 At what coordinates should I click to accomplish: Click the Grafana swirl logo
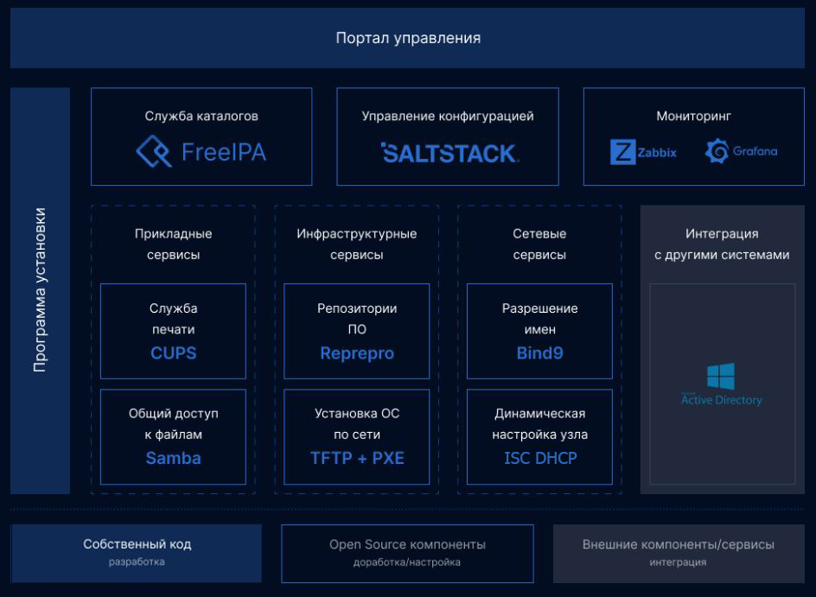(x=717, y=151)
